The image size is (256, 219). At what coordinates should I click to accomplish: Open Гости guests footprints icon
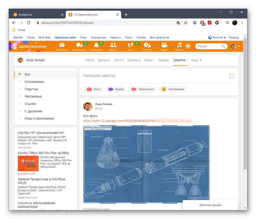(130, 46)
